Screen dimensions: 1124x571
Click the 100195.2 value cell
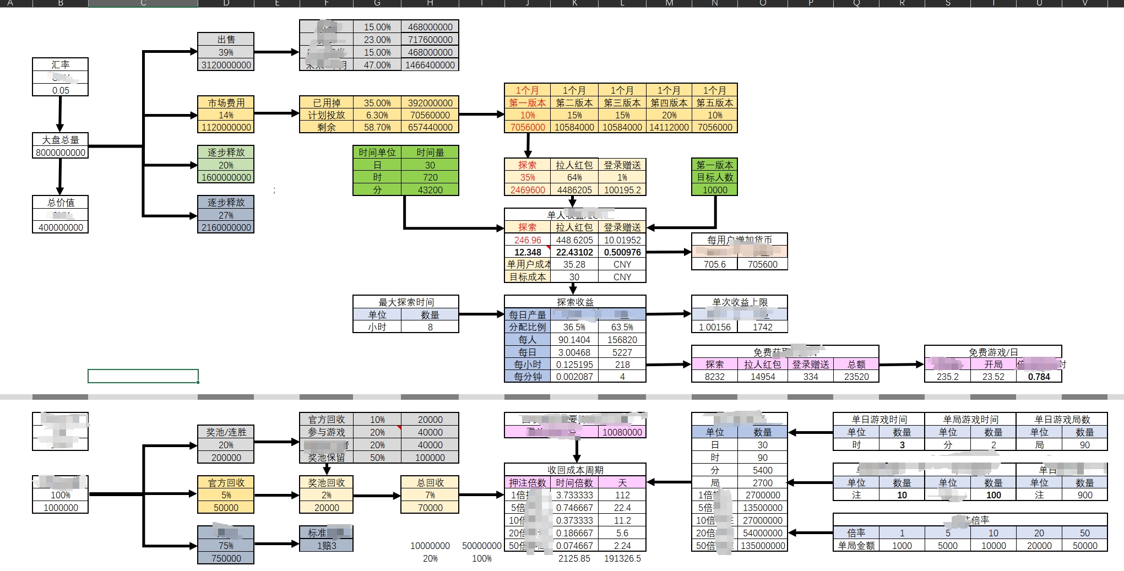pos(622,190)
